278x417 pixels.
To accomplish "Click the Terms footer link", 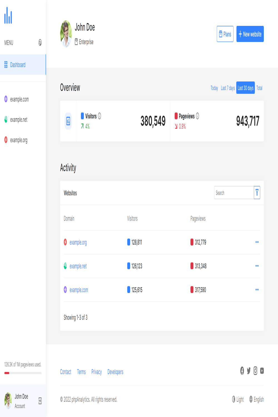I will pos(81,372).
